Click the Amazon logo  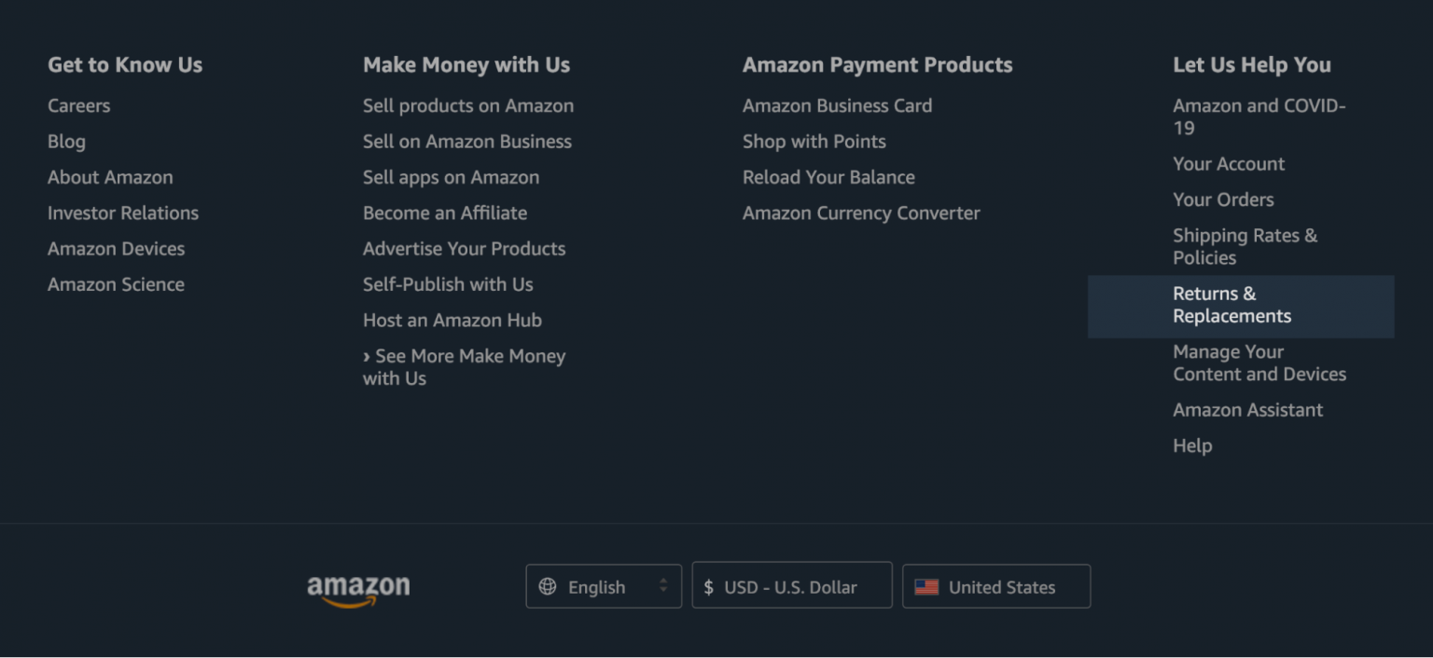coord(357,586)
